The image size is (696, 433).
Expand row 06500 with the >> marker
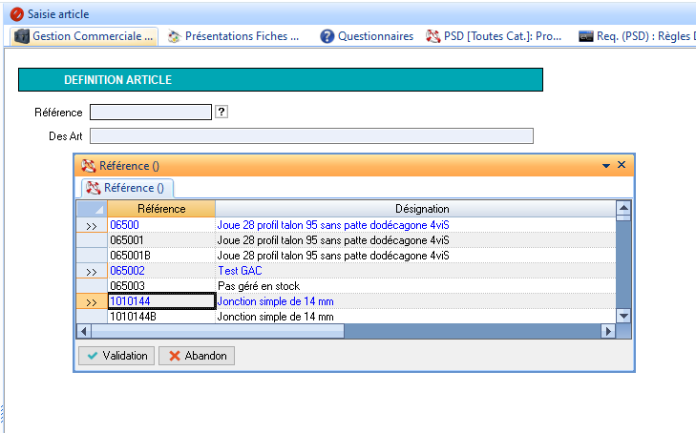click(x=92, y=225)
